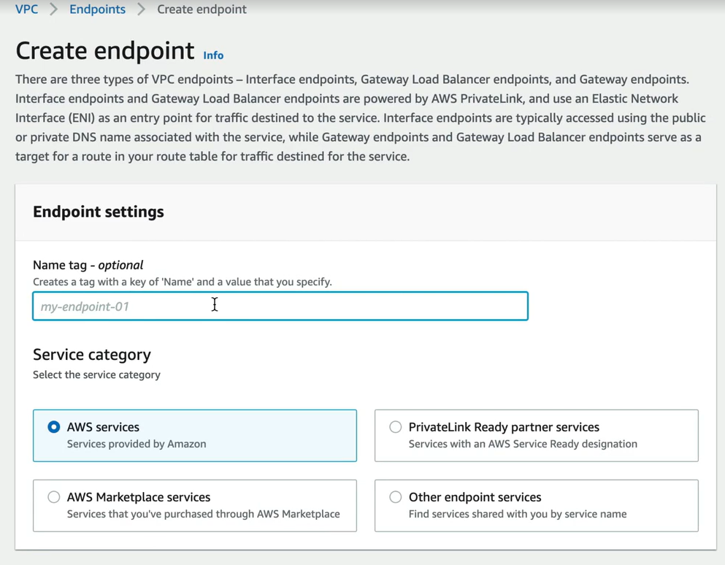The width and height of the screenshot is (725, 565).
Task: Click the Service category heading
Action: tap(91, 355)
